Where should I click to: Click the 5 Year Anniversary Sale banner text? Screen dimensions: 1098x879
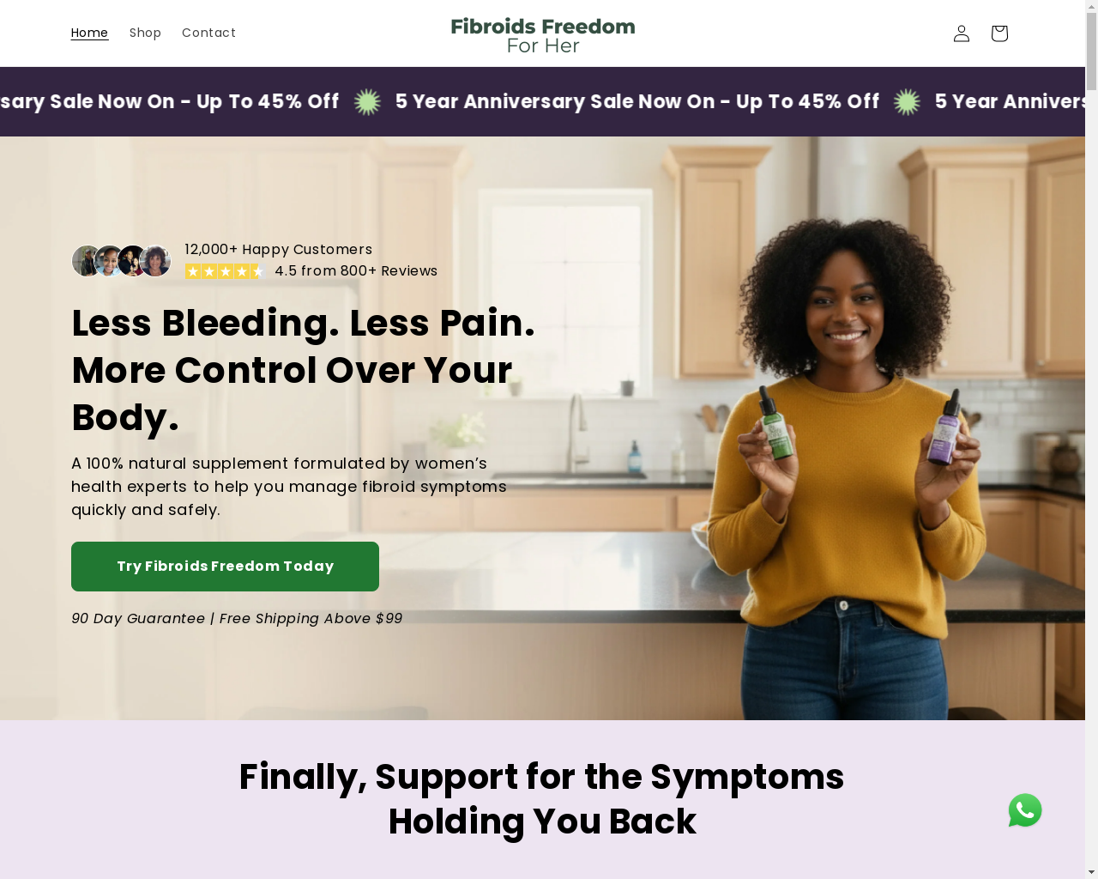coord(637,101)
